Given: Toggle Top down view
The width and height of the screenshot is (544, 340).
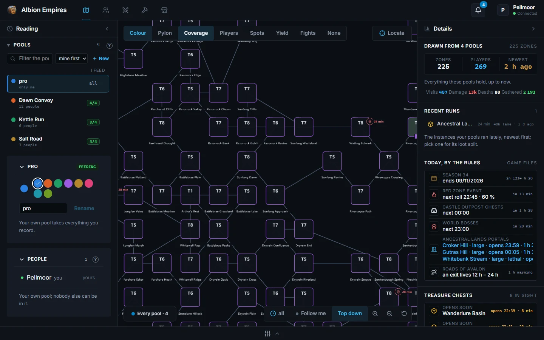Looking at the screenshot, I should pos(350,314).
